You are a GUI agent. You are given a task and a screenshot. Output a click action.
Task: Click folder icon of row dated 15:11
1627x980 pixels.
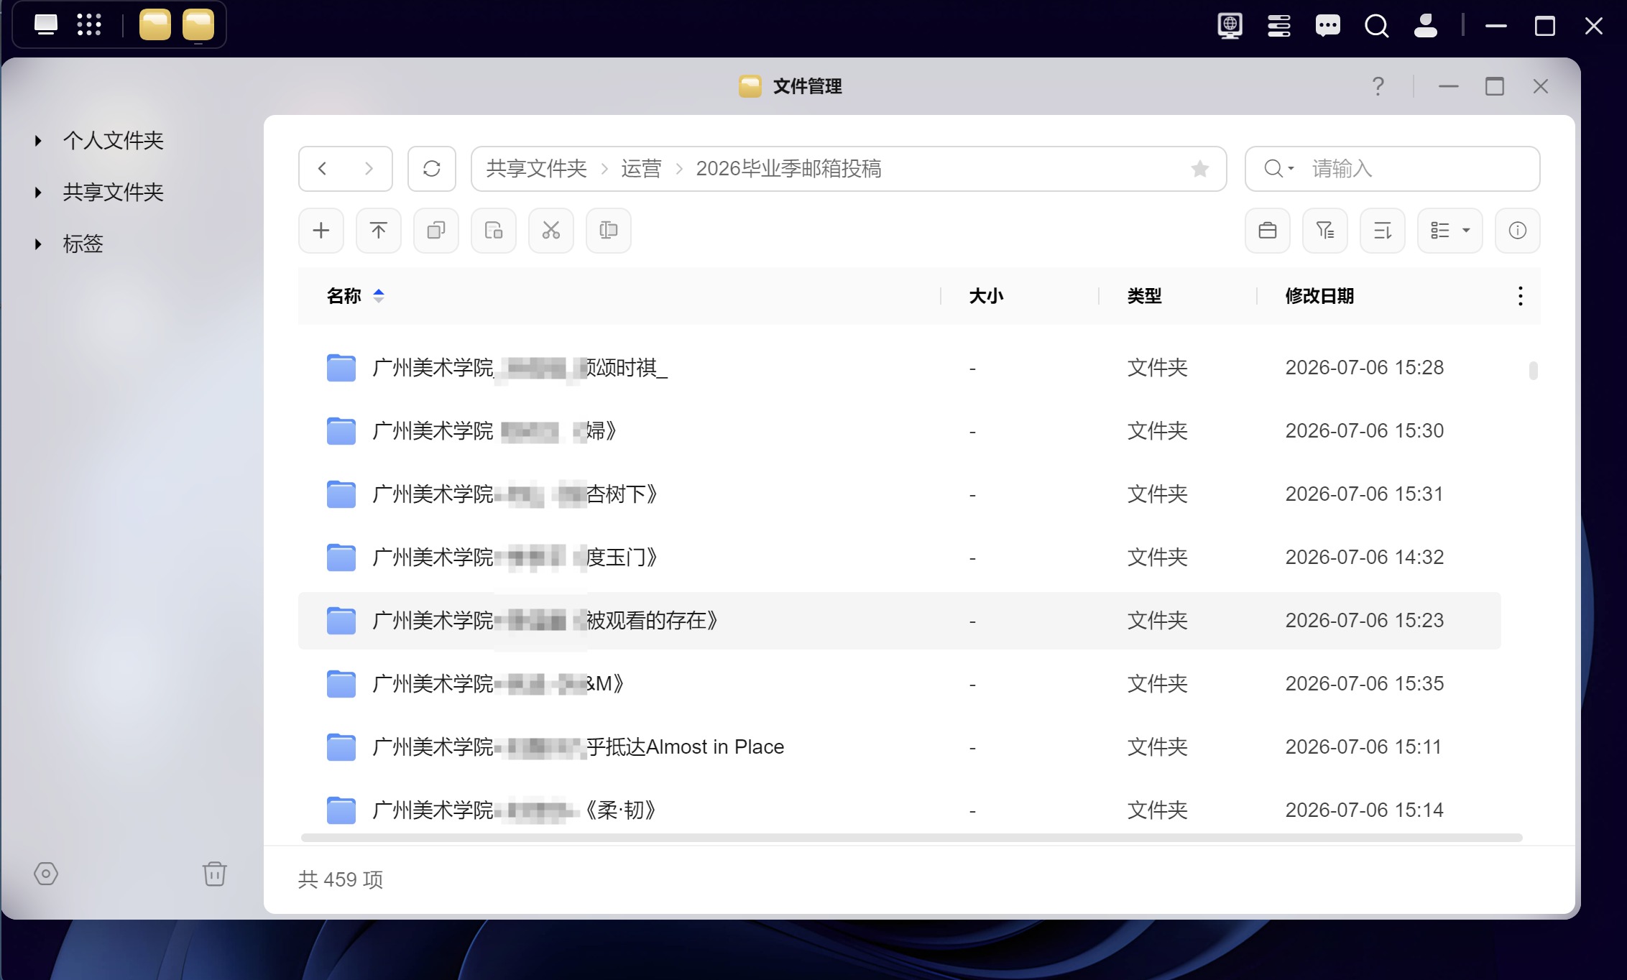coord(341,747)
